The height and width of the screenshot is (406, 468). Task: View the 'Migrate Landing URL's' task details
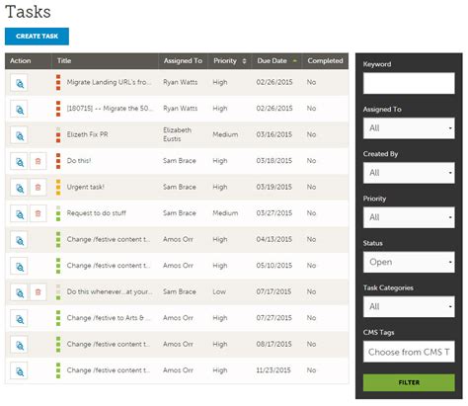click(x=19, y=83)
